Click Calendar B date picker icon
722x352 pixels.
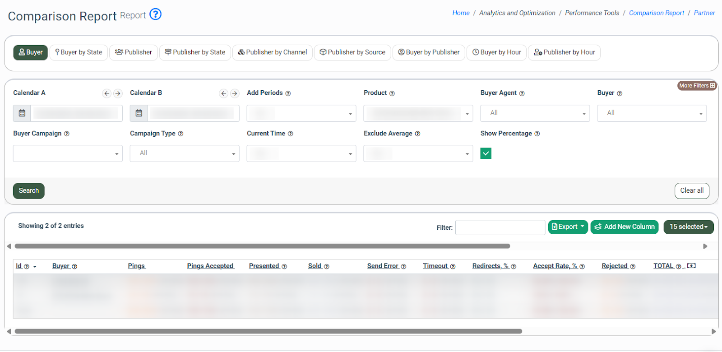tap(139, 113)
